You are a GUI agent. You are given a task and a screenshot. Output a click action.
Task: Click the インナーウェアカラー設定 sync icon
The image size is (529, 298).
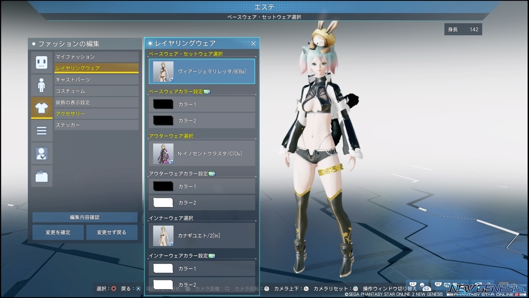tap(212, 256)
